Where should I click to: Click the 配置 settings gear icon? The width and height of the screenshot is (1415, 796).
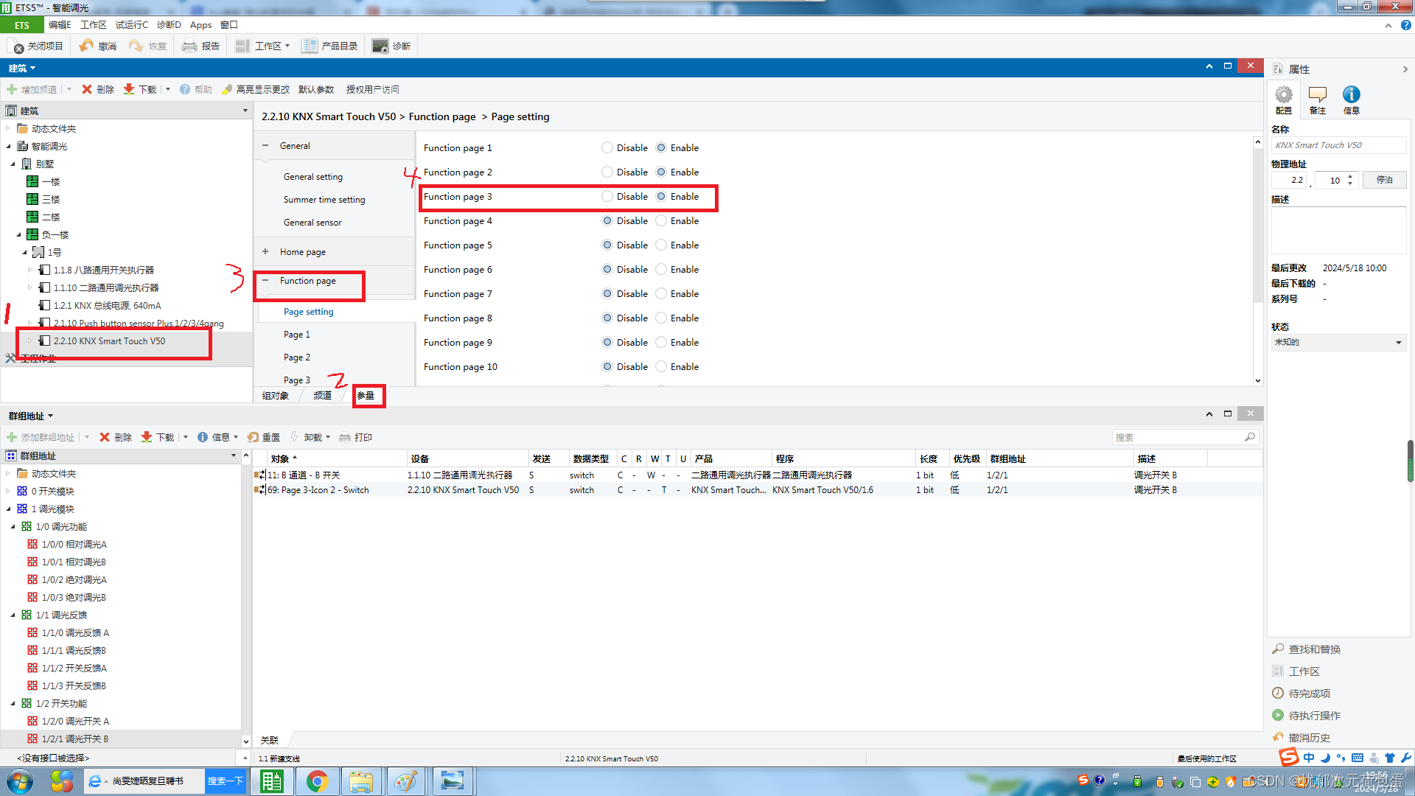coord(1284,95)
